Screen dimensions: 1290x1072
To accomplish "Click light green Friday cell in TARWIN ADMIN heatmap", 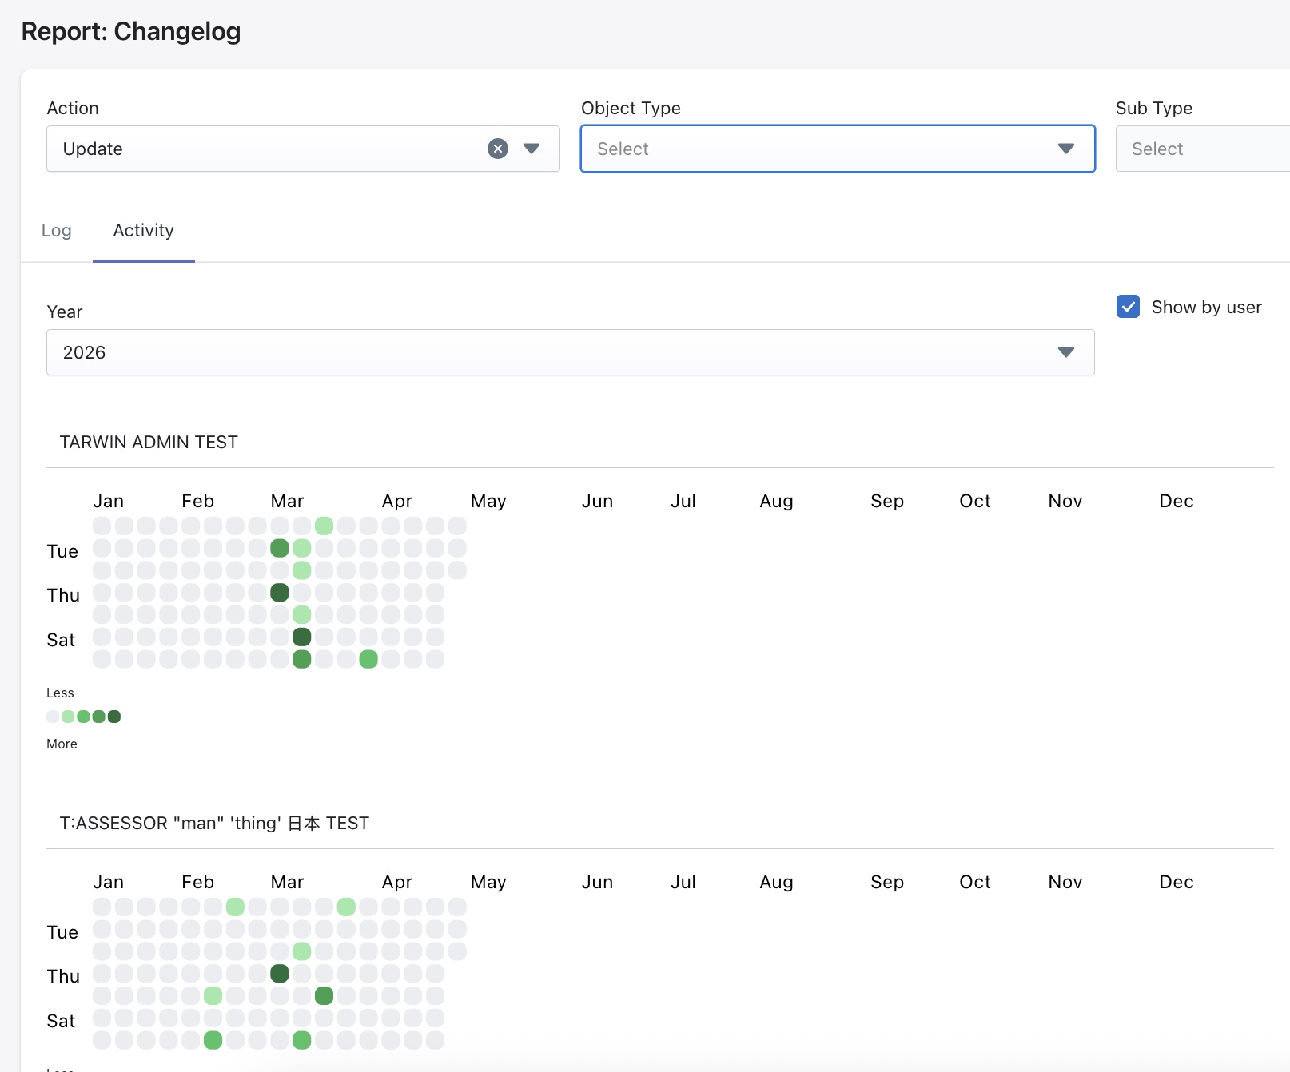I will [x=301, y=615].
